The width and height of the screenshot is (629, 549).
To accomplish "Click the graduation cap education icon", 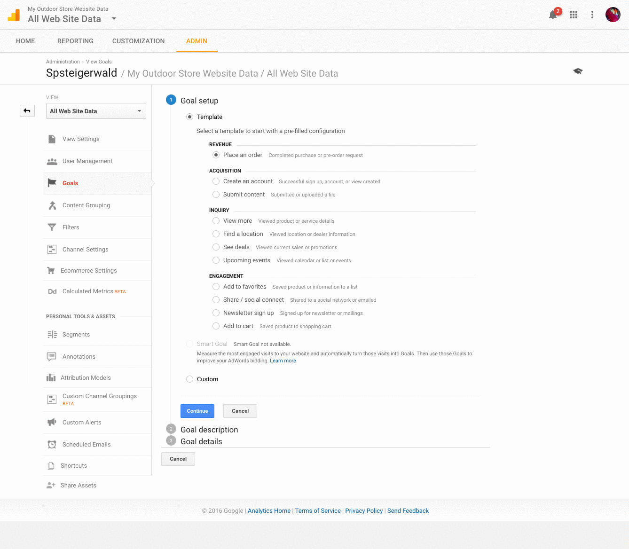I will (x=578, y=71).
